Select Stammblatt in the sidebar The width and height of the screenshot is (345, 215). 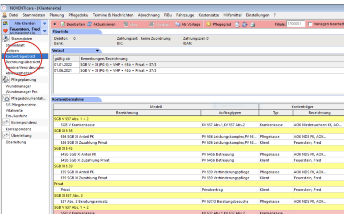click(15, 45)
